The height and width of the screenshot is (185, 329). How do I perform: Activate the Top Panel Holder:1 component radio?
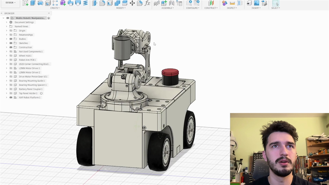(41, 93)
